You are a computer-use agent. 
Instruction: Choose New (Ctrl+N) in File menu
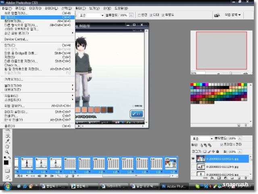click(37, 13)
